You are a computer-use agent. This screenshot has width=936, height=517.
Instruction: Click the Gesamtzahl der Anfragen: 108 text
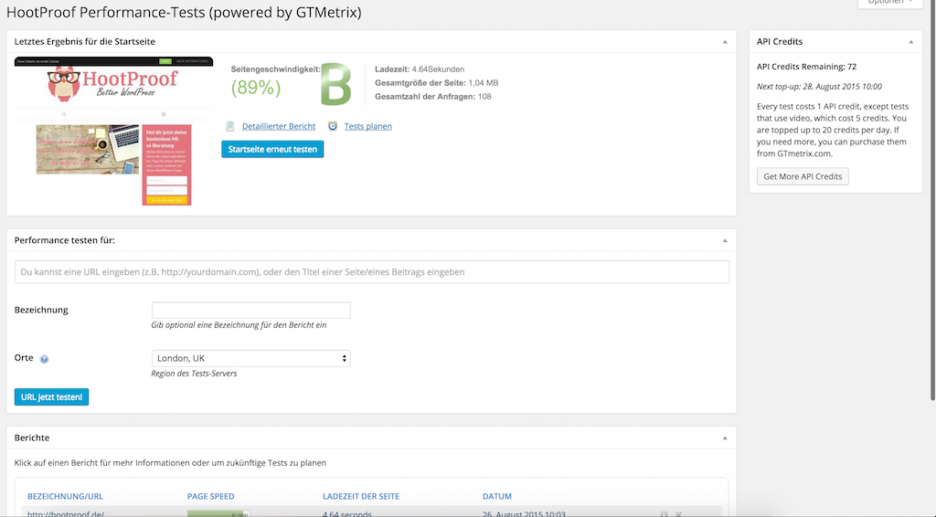pyautogui.click(x=432, y=97)
